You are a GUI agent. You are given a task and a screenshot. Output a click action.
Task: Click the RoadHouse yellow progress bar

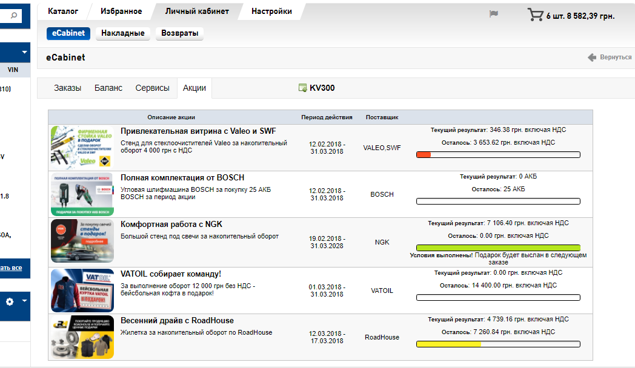(497, 344)
